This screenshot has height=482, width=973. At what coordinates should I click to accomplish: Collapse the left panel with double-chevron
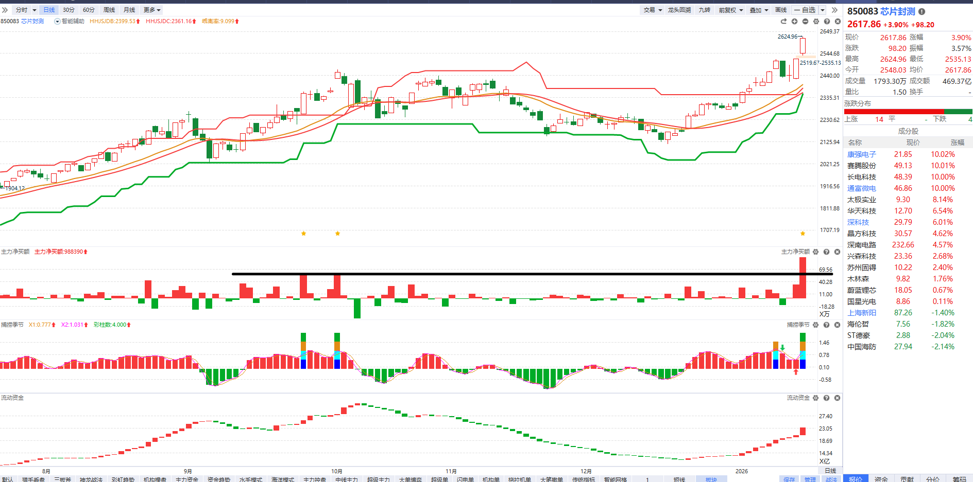click(x=5, y=10)
